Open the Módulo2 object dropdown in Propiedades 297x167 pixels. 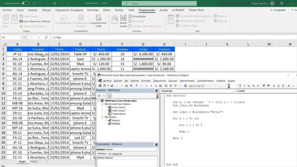tap(156, 149)
